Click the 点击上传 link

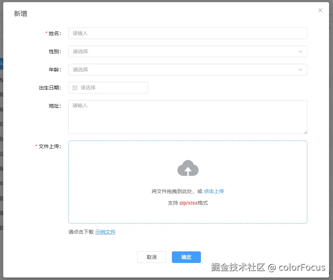[214, 191]
